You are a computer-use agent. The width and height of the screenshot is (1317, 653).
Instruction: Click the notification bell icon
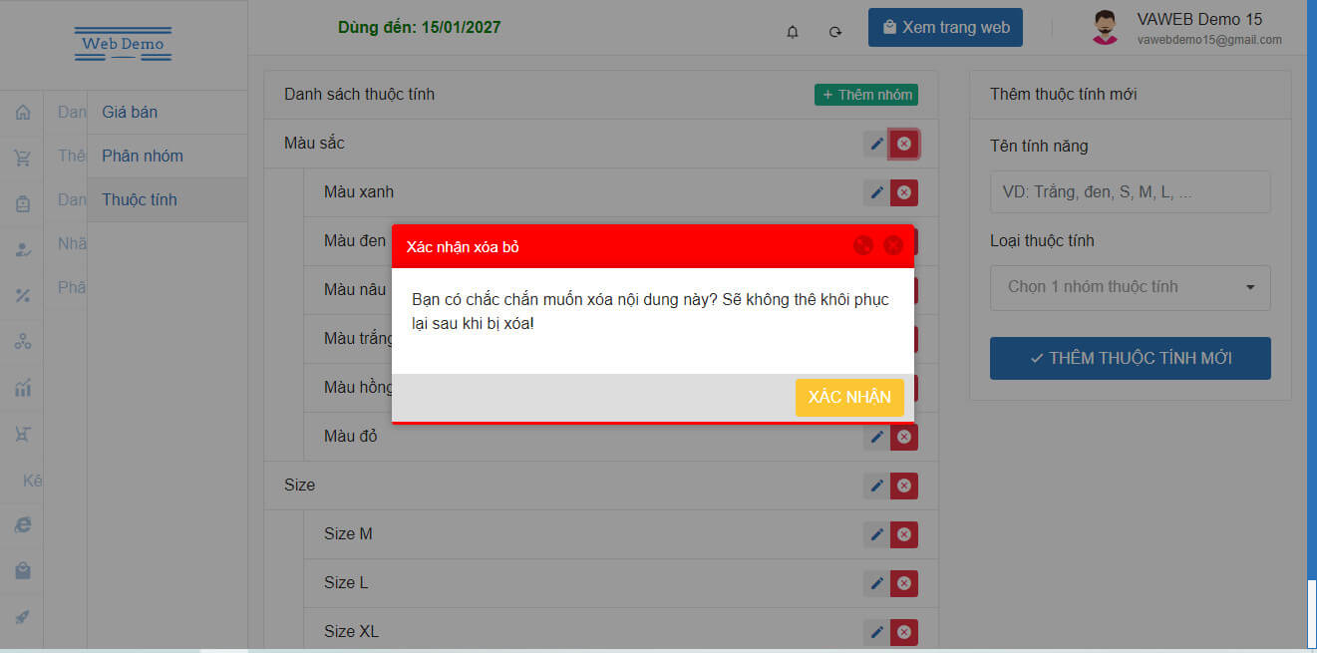(x=793, y=32)
